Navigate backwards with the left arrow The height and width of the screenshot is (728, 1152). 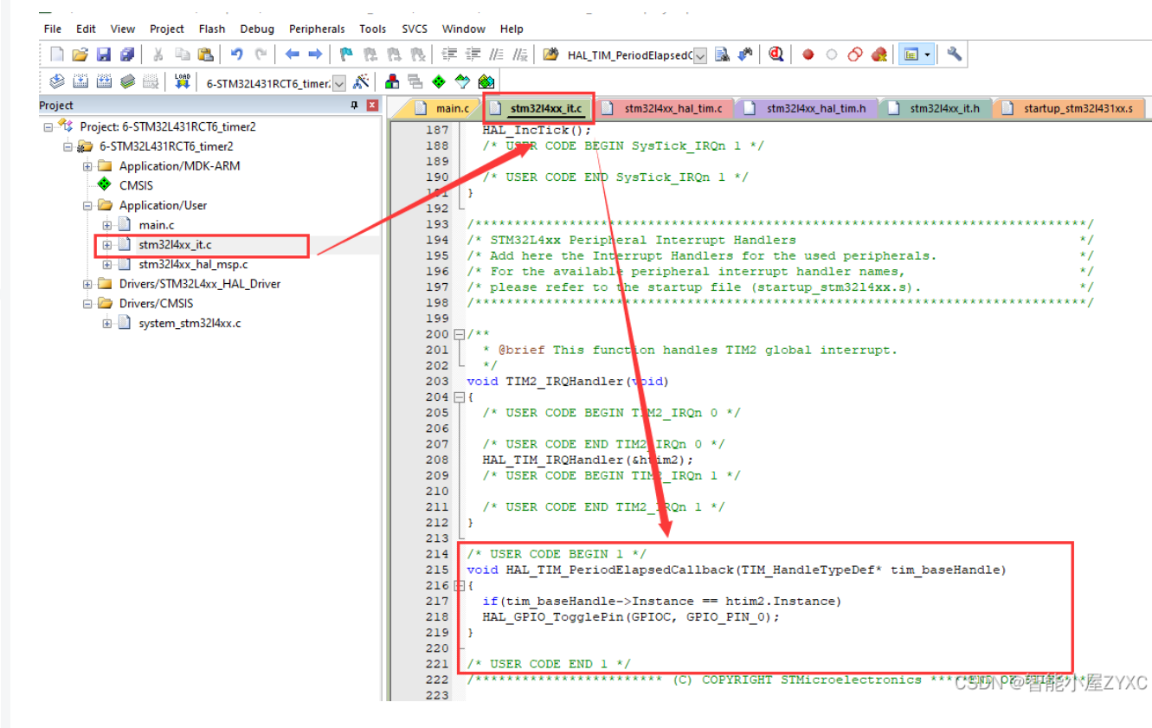292,55
